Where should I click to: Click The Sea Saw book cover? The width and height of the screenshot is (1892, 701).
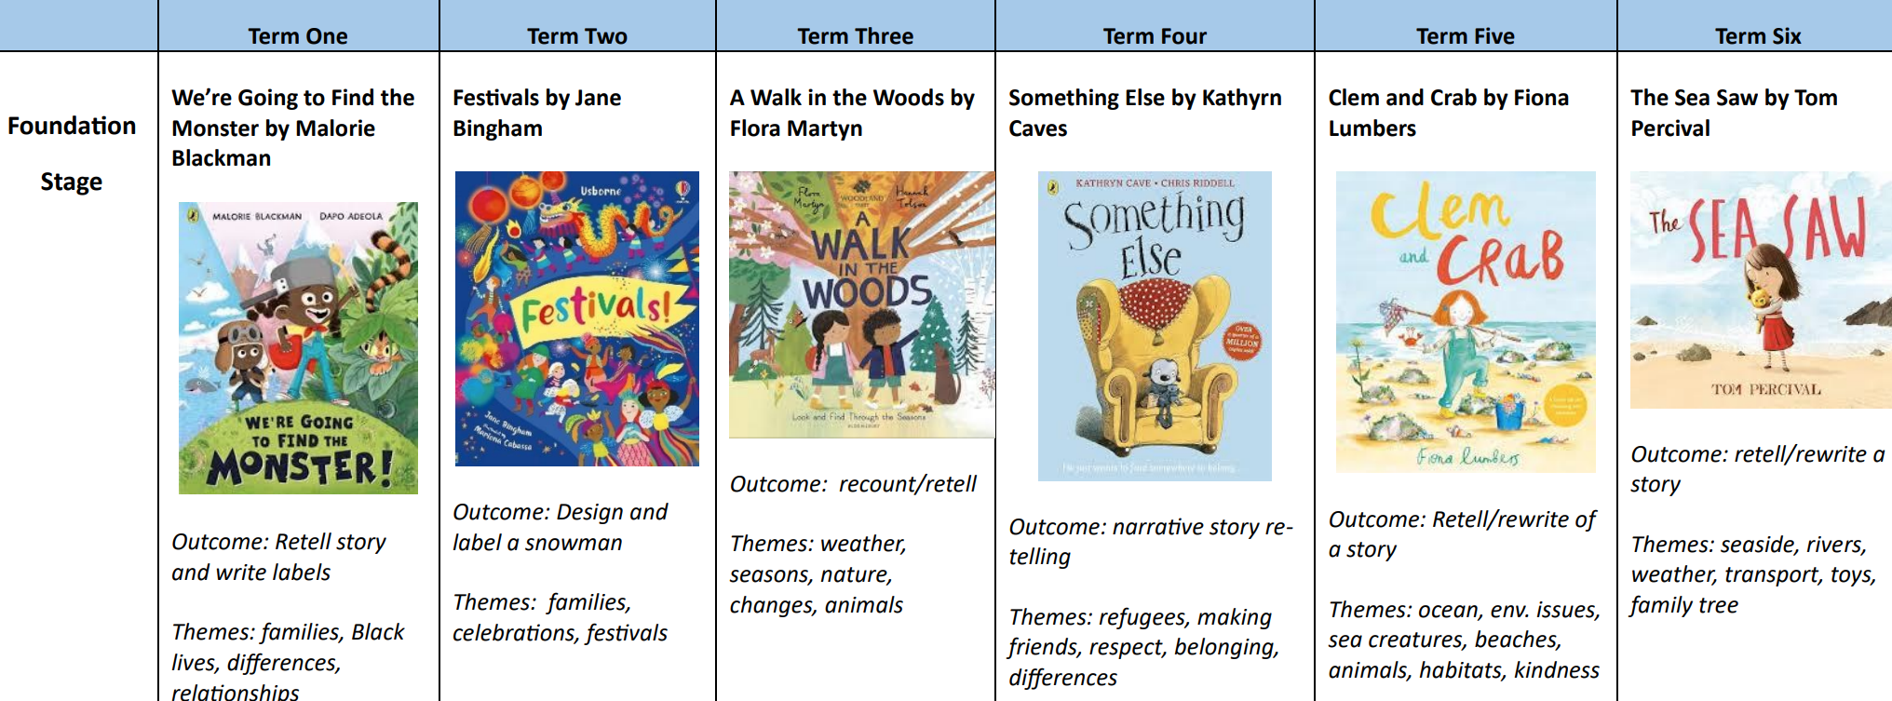(x=1761, y=290)
